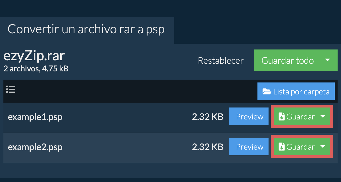Save example1.psp using the Guardar label
The height and width of the screenshot is (182, 341).
pos(300,117)
